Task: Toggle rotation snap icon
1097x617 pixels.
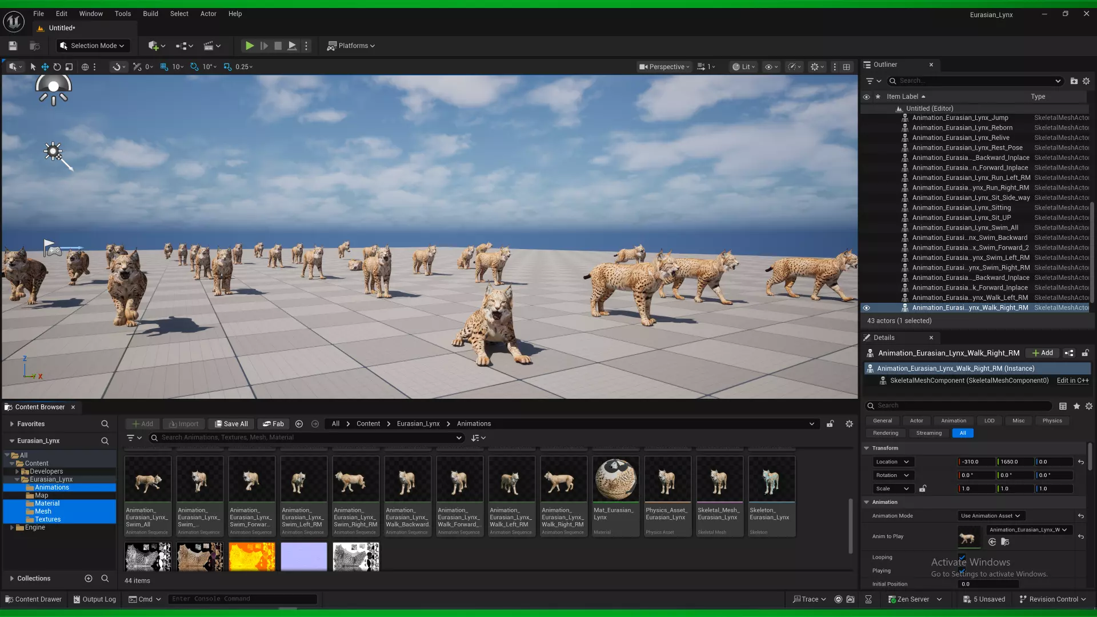Action: pos(194,67)
